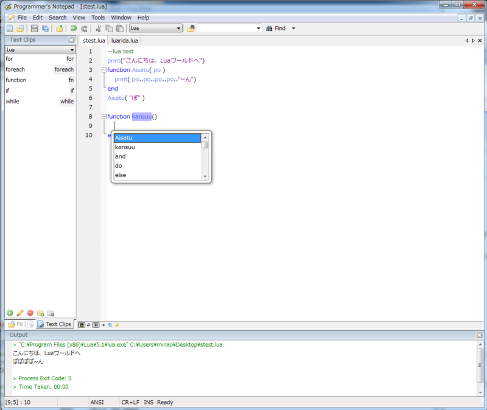Screen dimensions: 487x410
Task: Collapse the kansuu function fold marker
Action: coord(104,116)
